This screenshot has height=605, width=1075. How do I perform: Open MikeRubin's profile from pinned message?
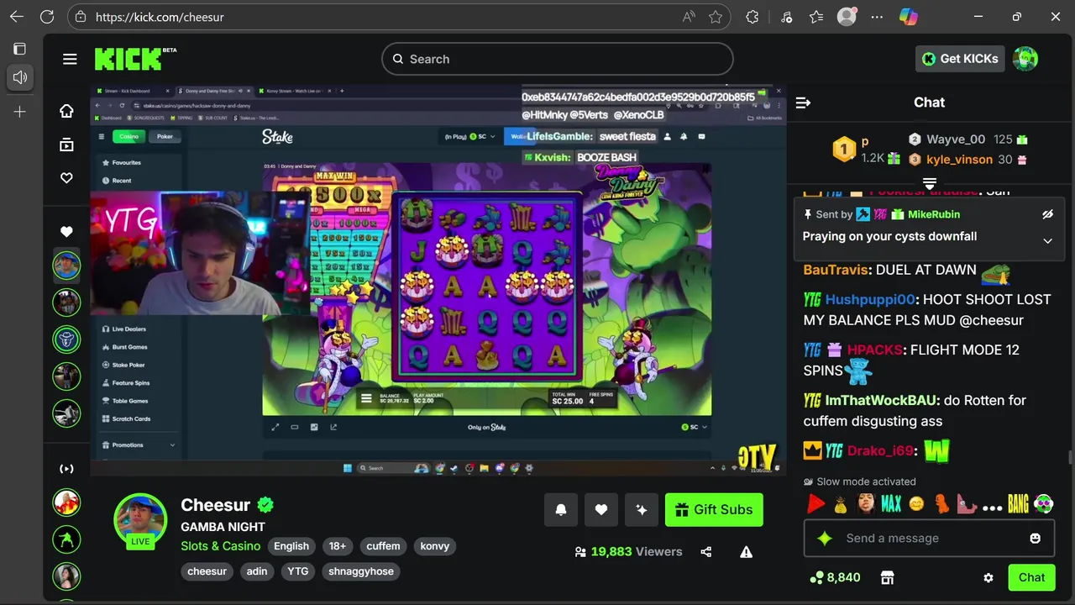[934, 214]
